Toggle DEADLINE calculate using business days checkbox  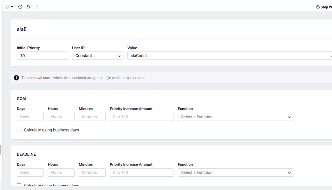pos(19,185)
